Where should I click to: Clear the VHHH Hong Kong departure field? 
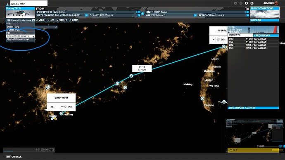click(x=136, y=12)
